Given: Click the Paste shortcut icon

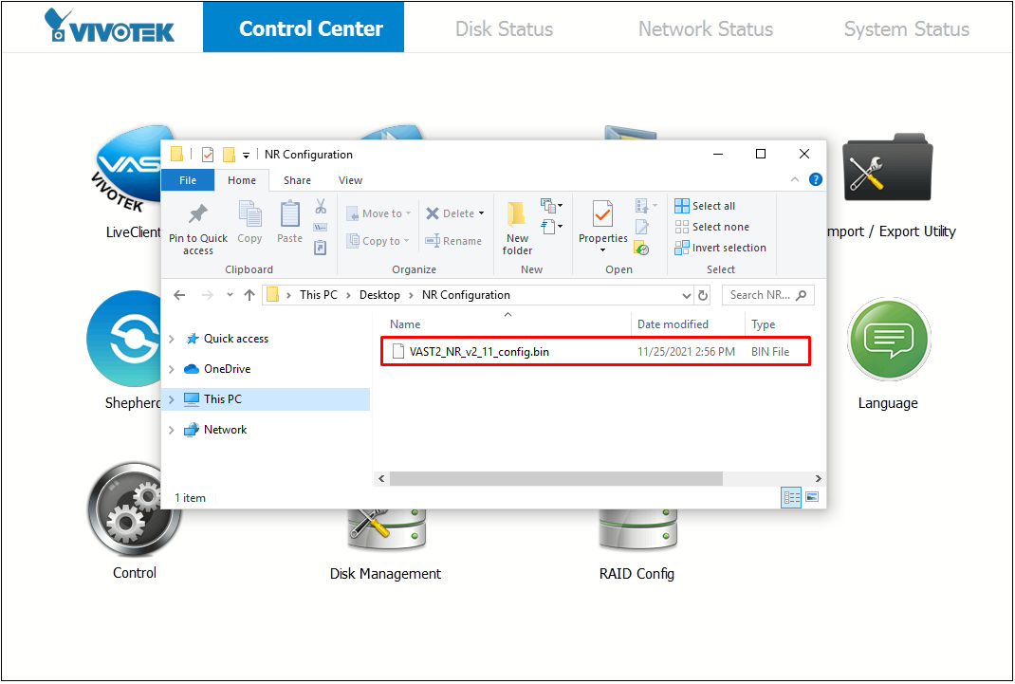Looking at the screenshot, I should click(x=321, y=248).
